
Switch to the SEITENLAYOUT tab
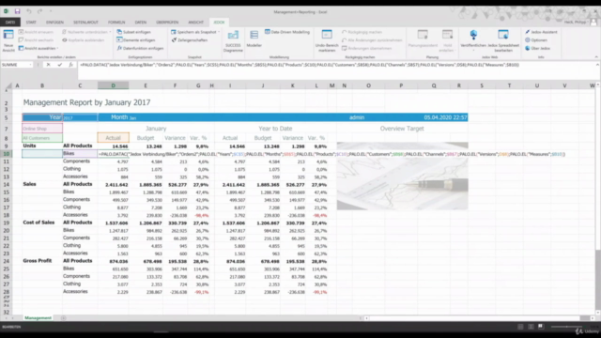click(85, 23)
